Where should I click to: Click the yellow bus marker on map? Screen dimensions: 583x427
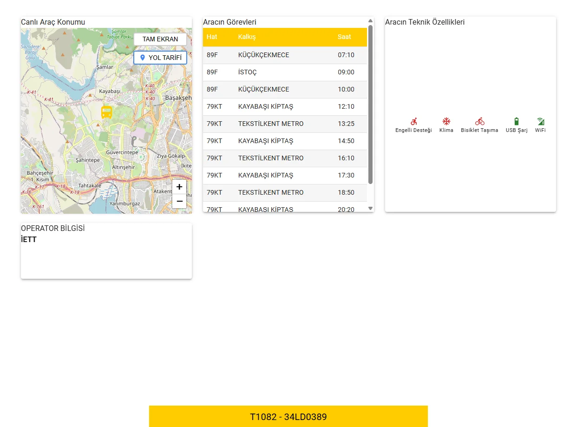107,112
